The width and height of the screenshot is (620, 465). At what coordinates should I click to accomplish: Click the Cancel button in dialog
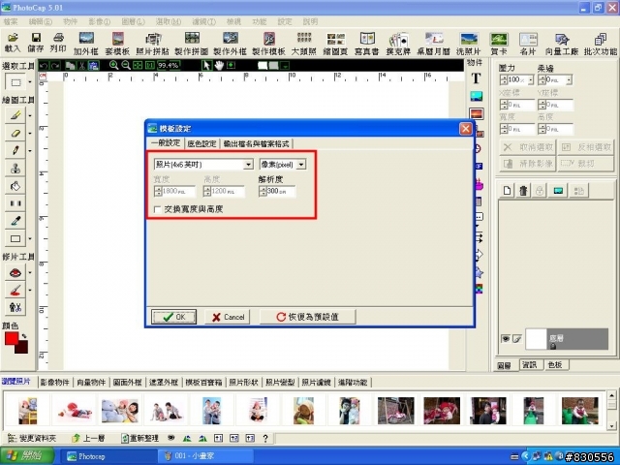(x=228, y=317)
